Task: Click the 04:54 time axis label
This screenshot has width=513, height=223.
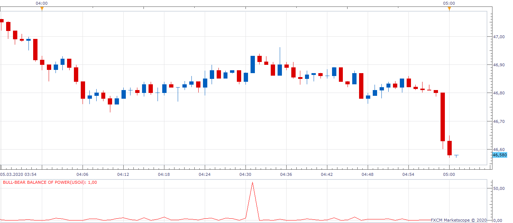Action: tap(408, 174)
